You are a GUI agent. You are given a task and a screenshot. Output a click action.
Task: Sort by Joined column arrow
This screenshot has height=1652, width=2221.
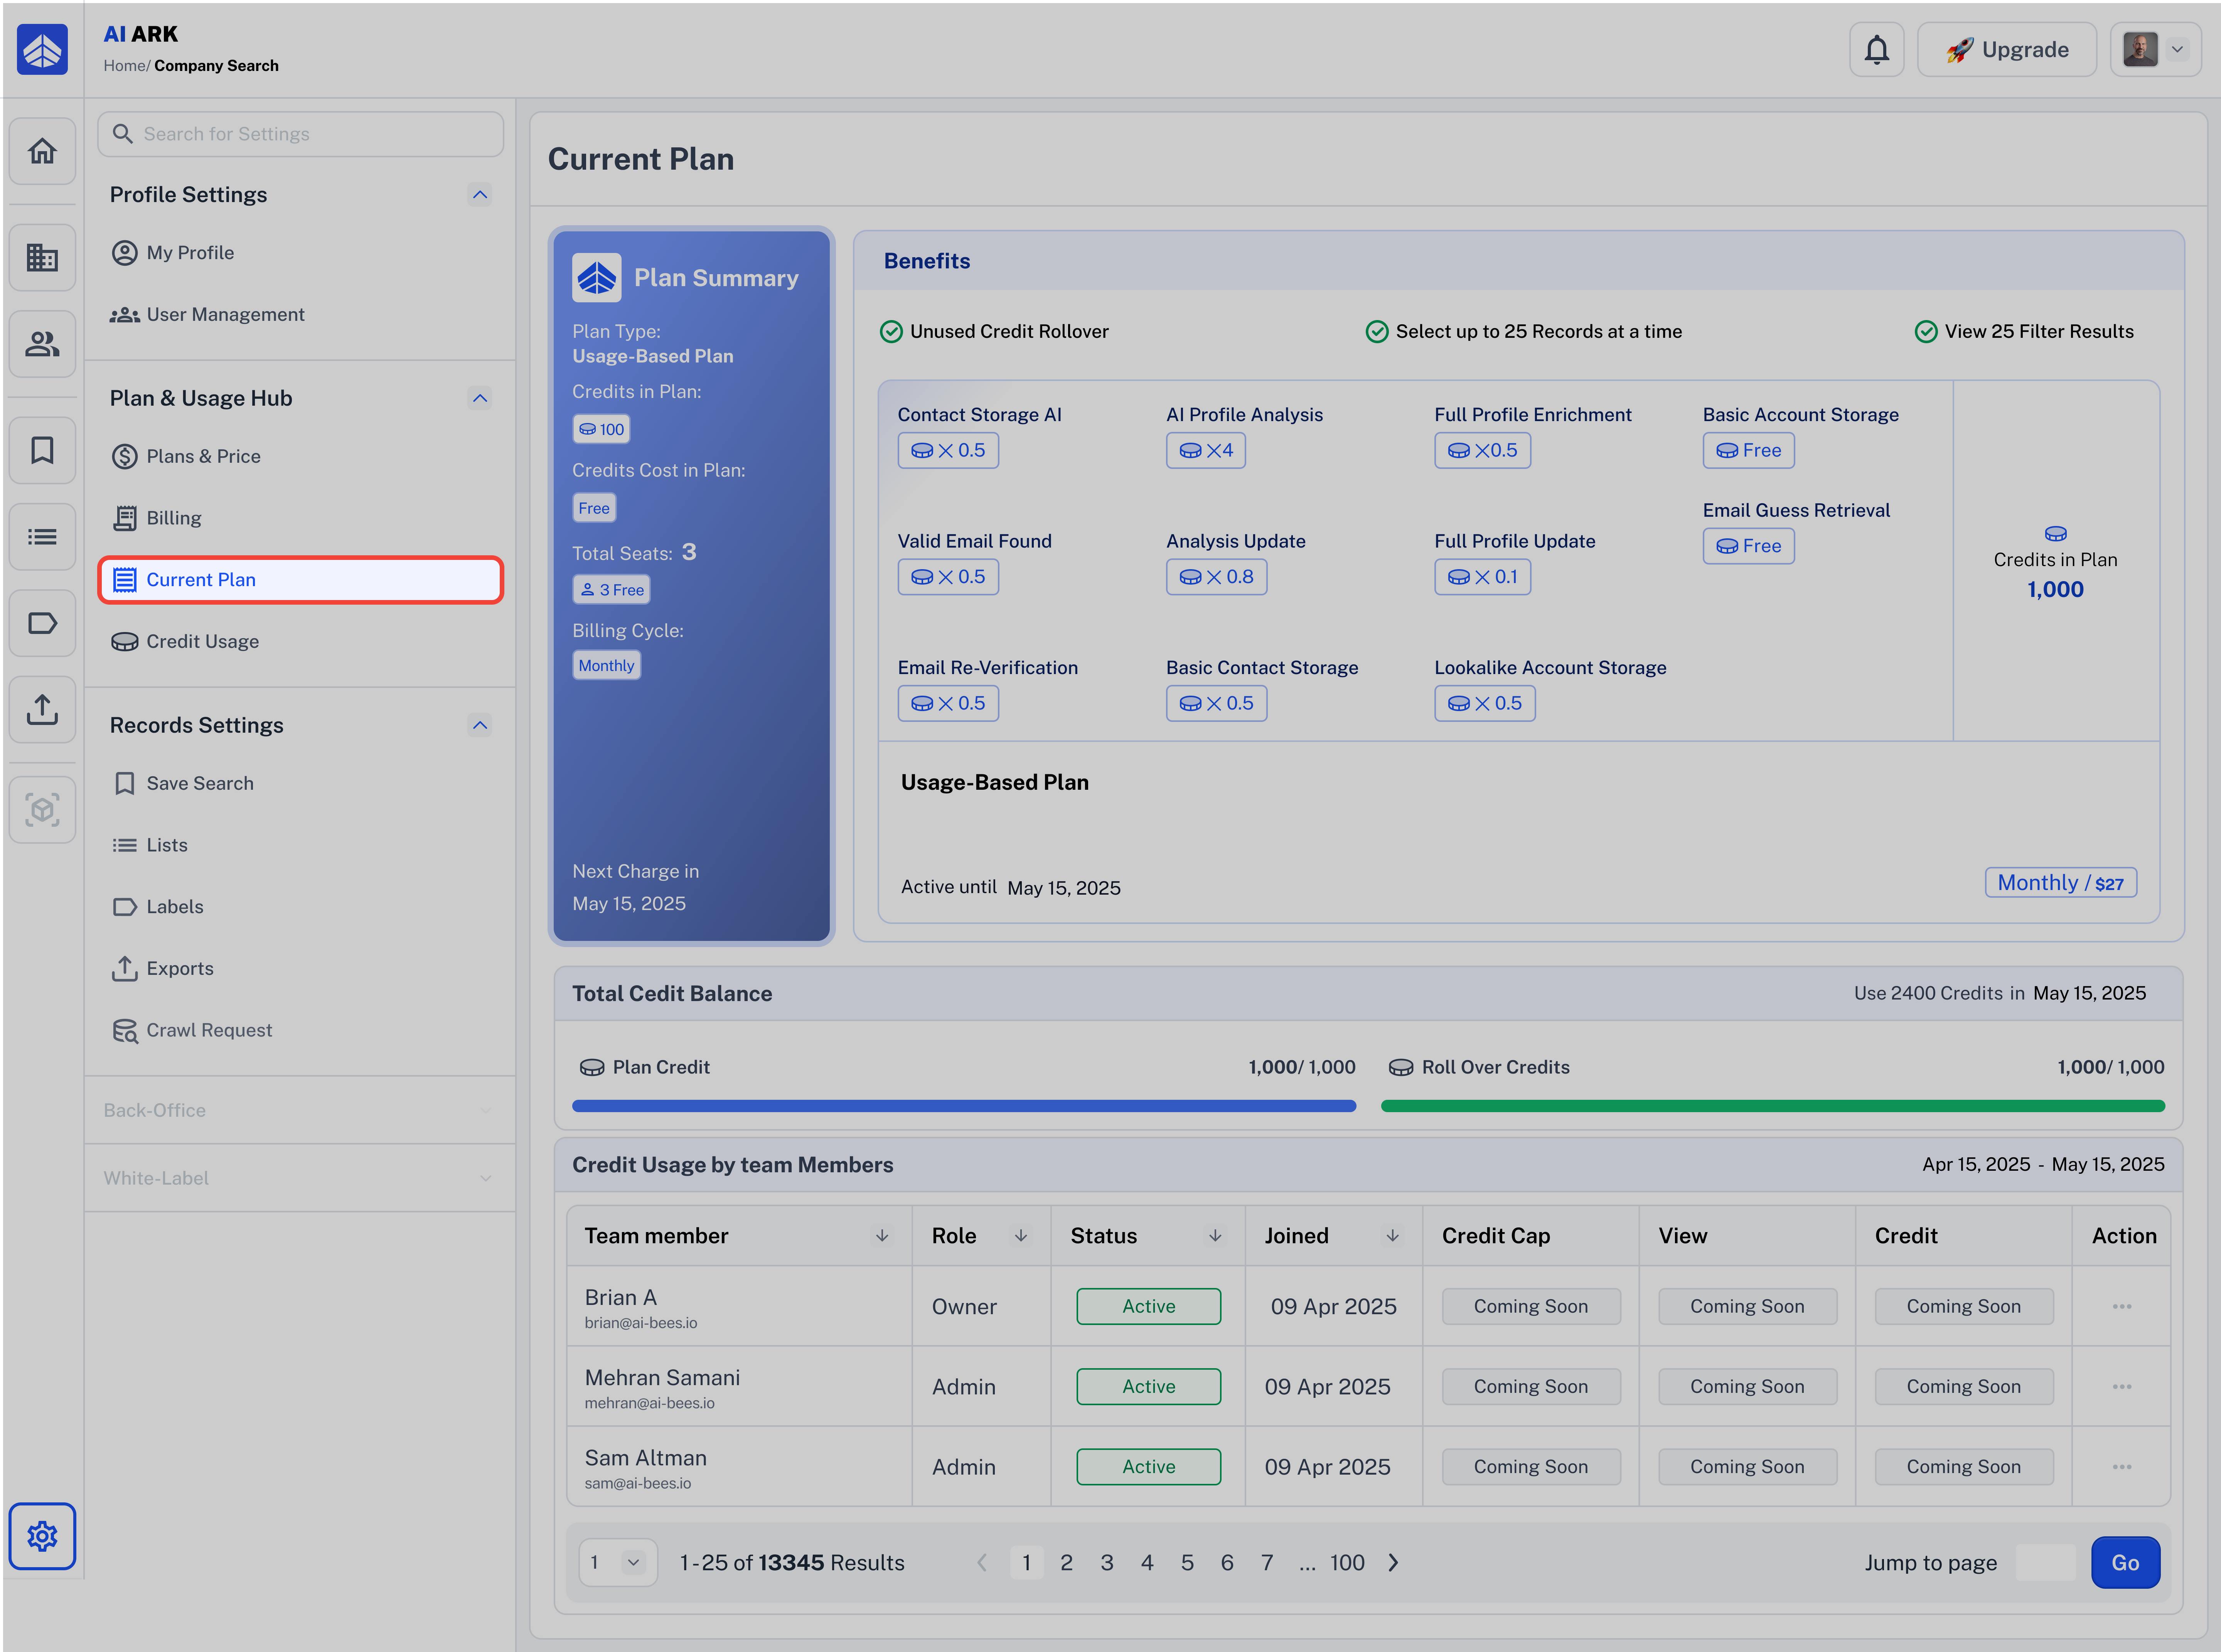[x=1392, y=1236]
